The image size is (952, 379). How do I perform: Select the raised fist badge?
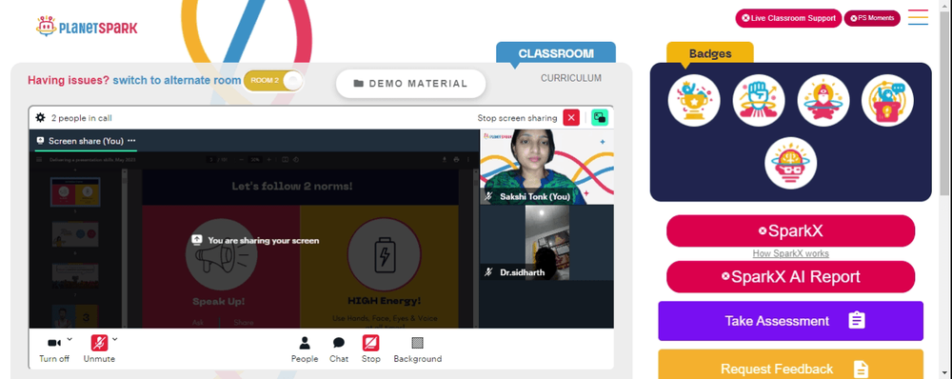pyautogui.click(x=759, y=100)
